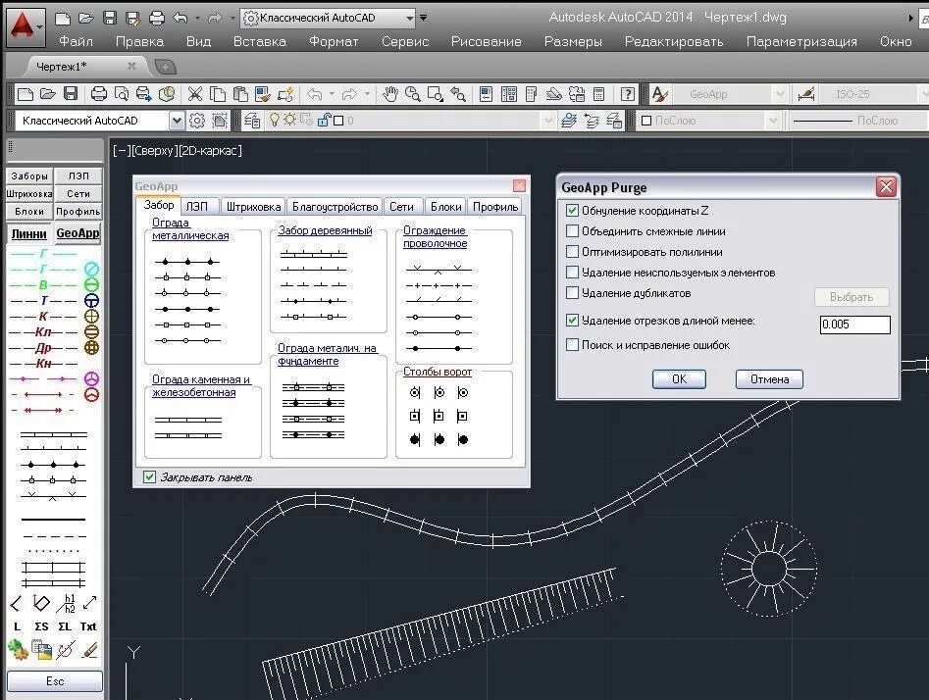The width and height of the screenshot is (929, 700).
Task: Click 'Отмена' in GeoApp Purge dialog
Action: point(769,379)
